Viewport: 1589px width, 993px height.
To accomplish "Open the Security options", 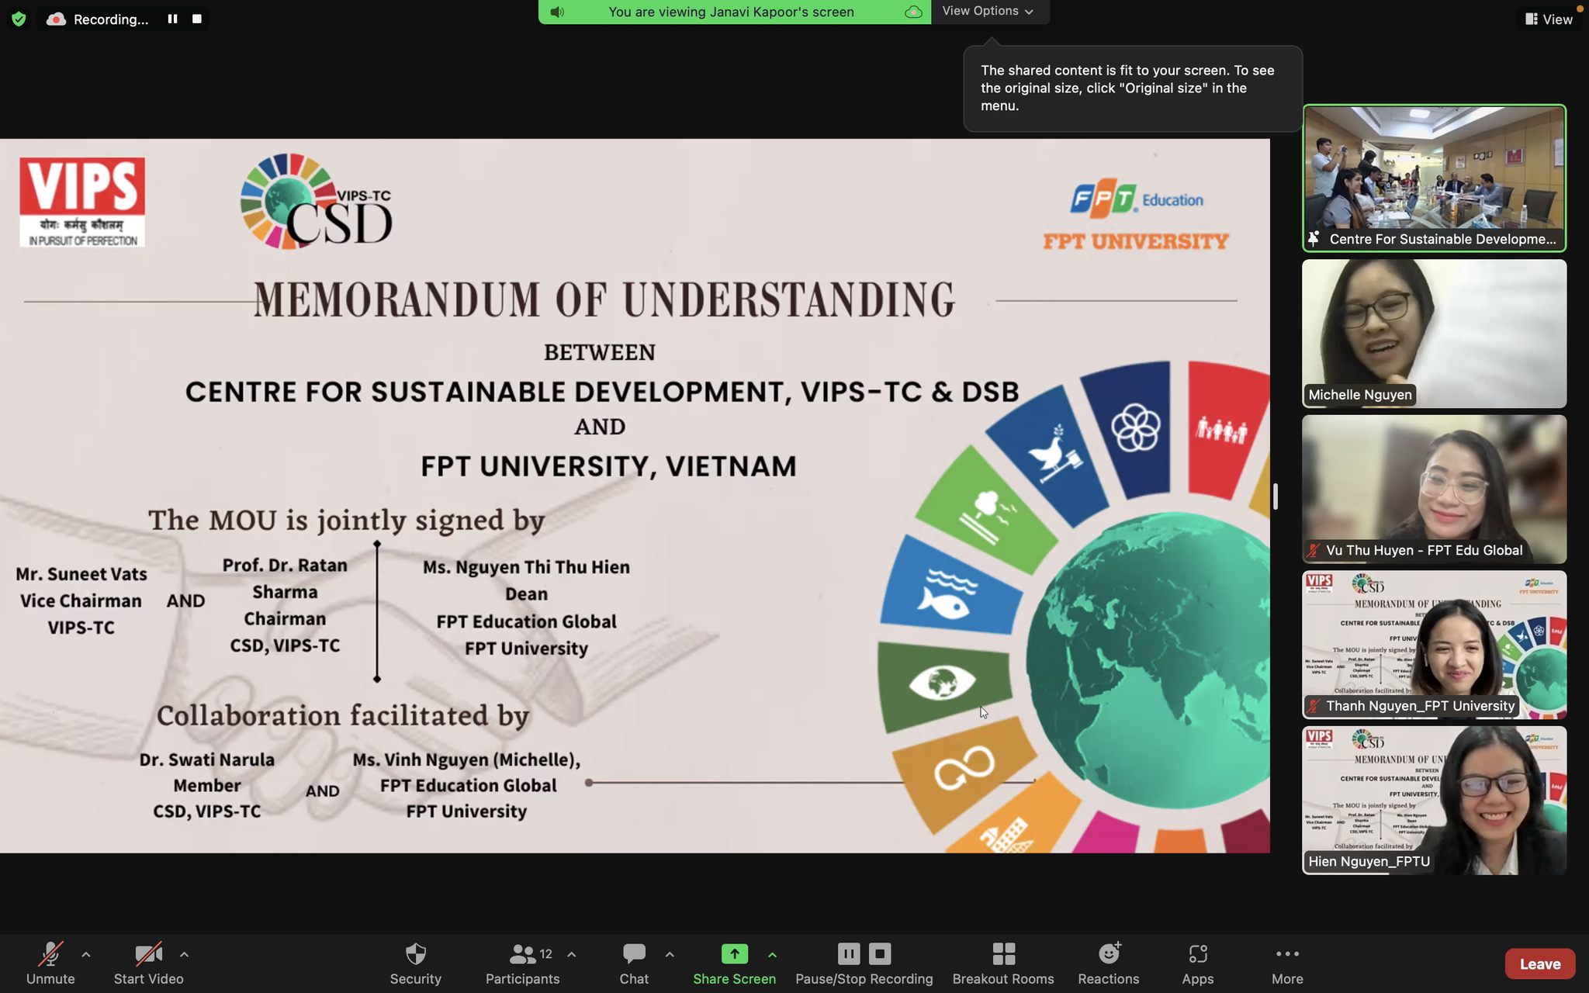I will [x=415, y=964].
